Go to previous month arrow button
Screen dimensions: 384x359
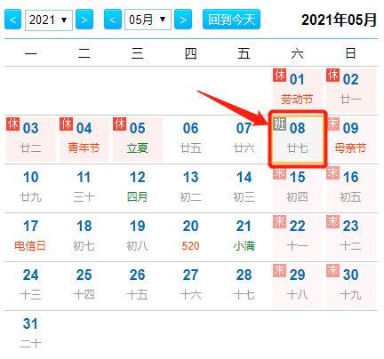click(x=113, y=20)
